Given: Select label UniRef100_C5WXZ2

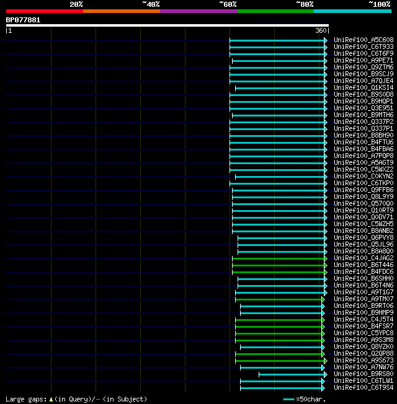Looking at the screenshot, I should point(364,170).
